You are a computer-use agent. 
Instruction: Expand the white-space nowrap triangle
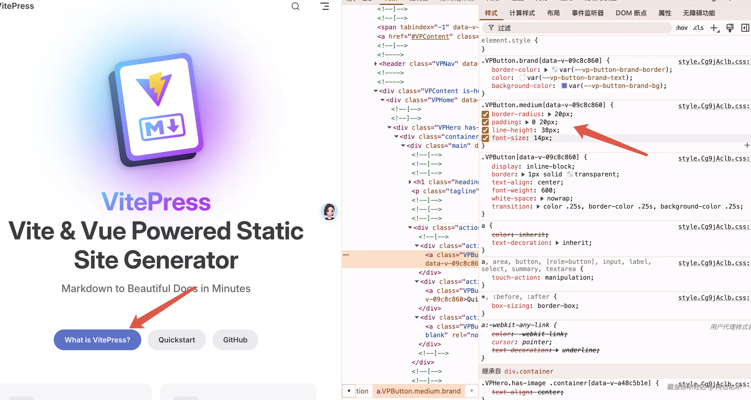pos(542,198)
